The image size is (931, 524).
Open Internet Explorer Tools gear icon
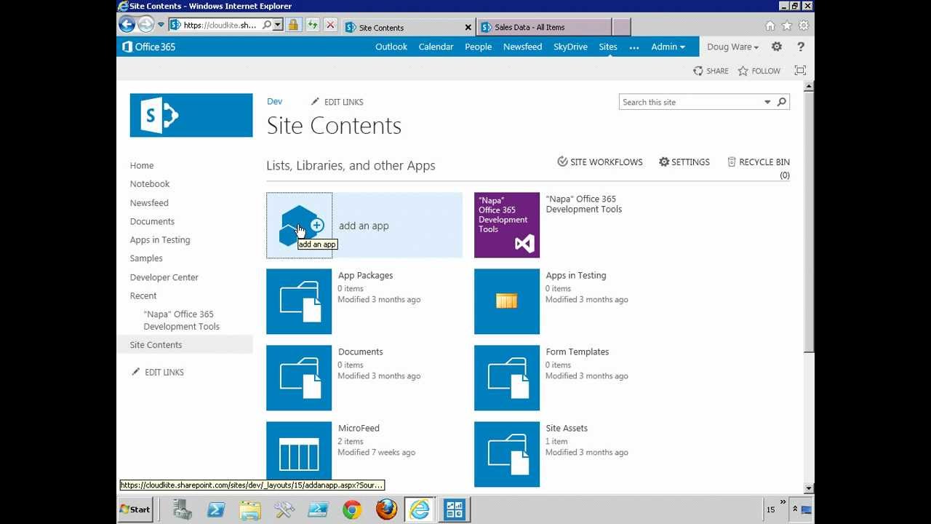(804, 26)
